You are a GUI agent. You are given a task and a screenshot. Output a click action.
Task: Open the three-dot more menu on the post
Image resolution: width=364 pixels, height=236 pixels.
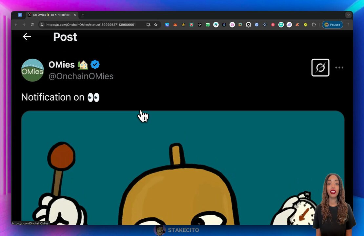[339, 68]
